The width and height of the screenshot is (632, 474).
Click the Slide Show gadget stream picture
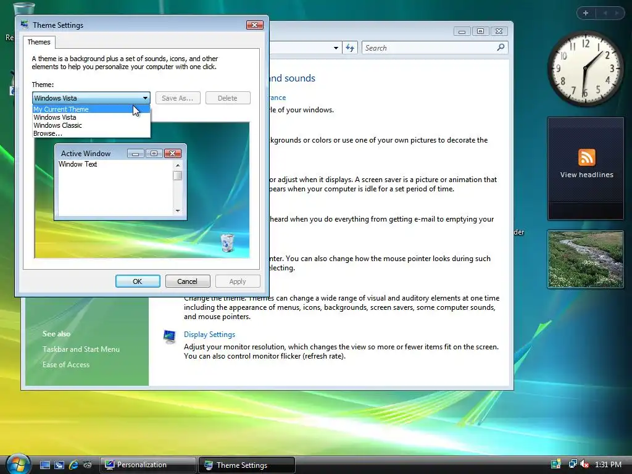point(585,259)
